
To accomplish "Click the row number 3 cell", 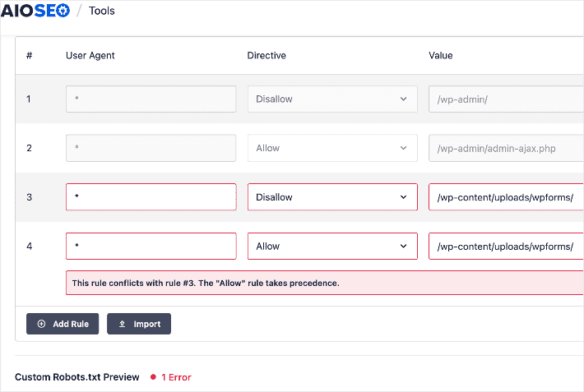I will [29, 197].
